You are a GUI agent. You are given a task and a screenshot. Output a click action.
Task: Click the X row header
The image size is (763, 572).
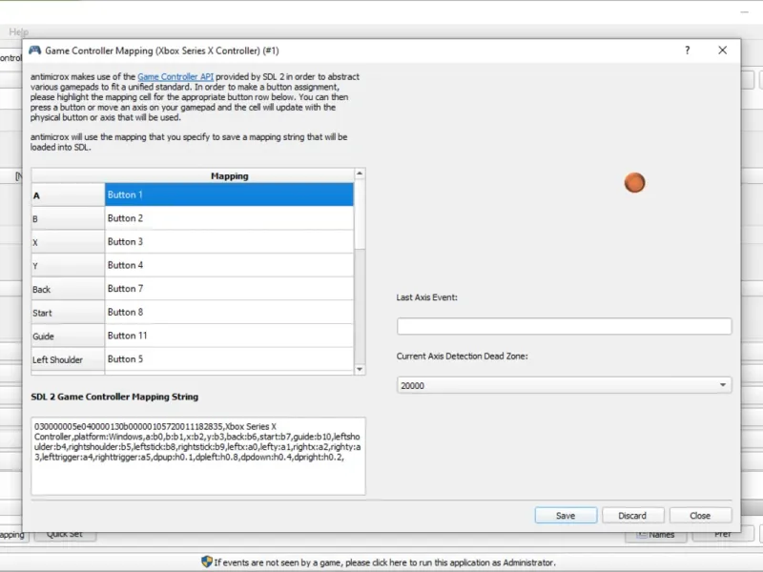(68, 242)
